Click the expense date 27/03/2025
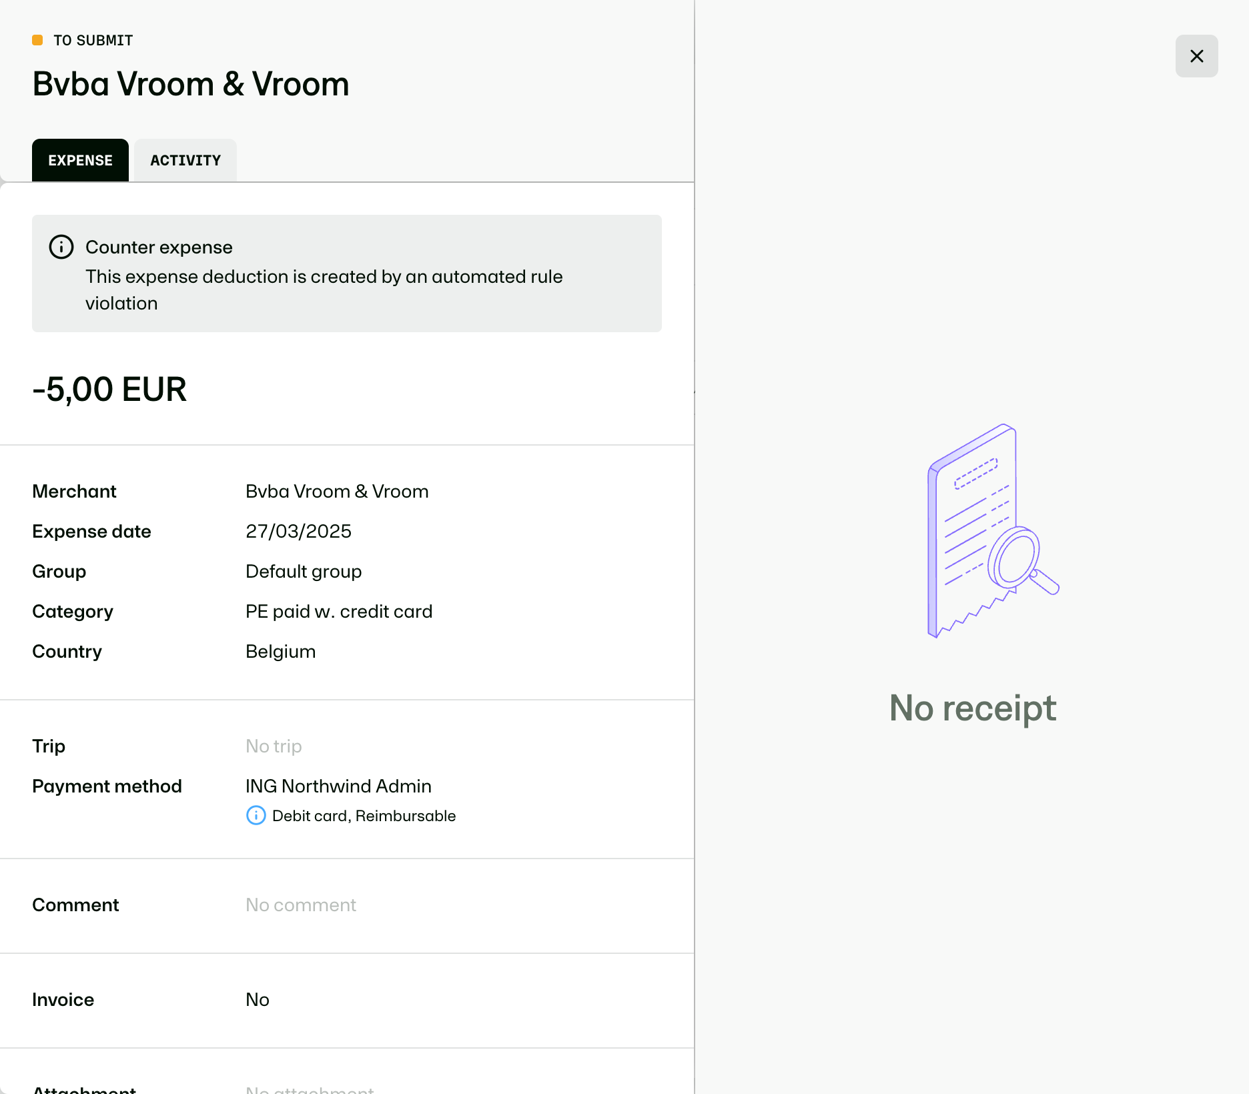Image resolution: width=1249 pixels, height=1094 pixels. pyautogui.click(x=298, y=532)
